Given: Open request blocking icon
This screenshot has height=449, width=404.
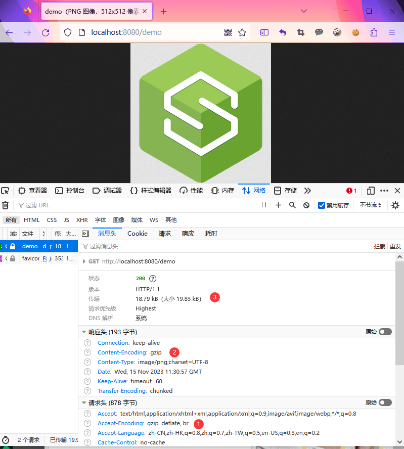Looking at the screenshot, I should click(306, 205).
